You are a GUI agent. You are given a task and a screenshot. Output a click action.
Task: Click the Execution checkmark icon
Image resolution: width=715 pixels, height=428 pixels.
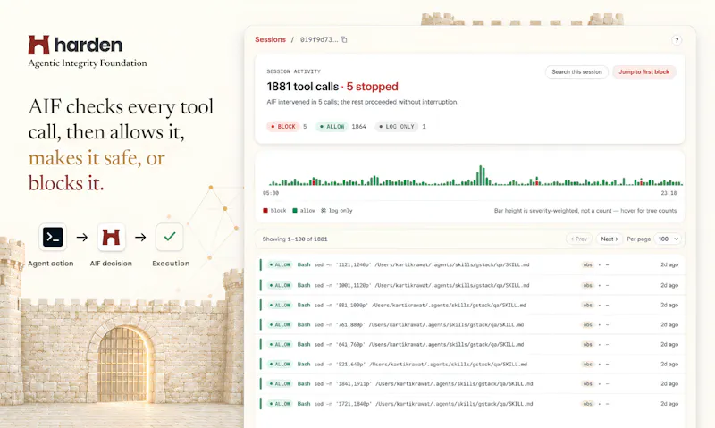pyautogui.click(x=170, y=237)
